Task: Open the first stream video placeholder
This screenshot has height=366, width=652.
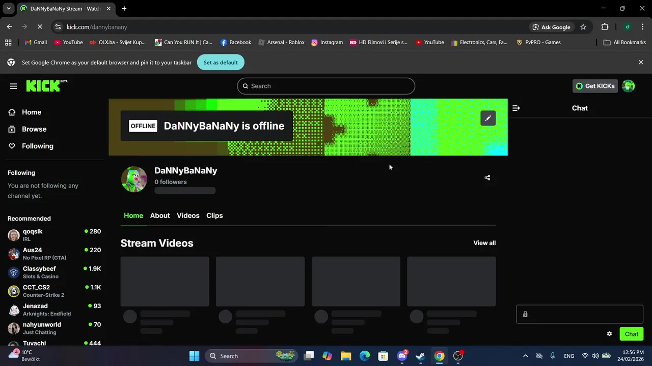Action: pyautogui.click(x=165, y=281)
